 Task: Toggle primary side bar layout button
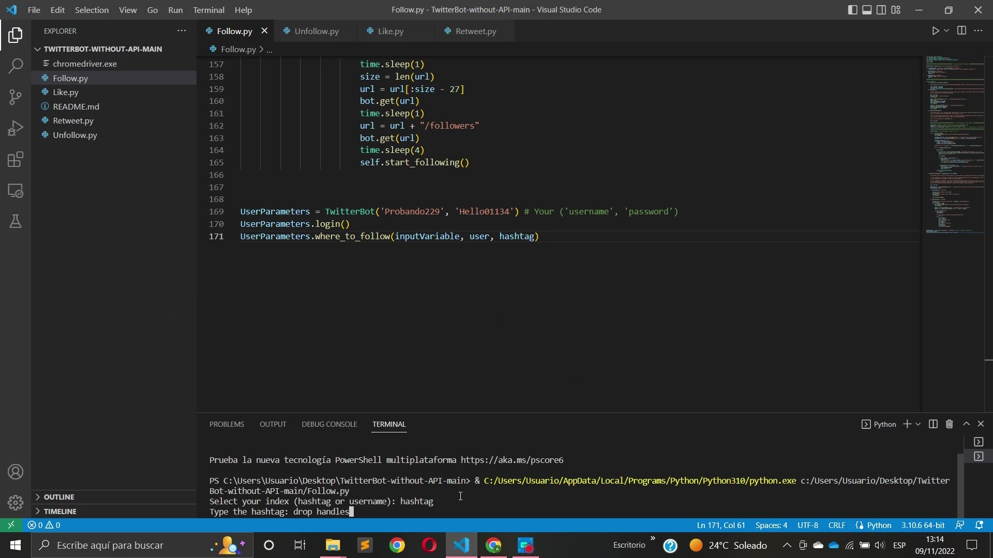(852, 10)
